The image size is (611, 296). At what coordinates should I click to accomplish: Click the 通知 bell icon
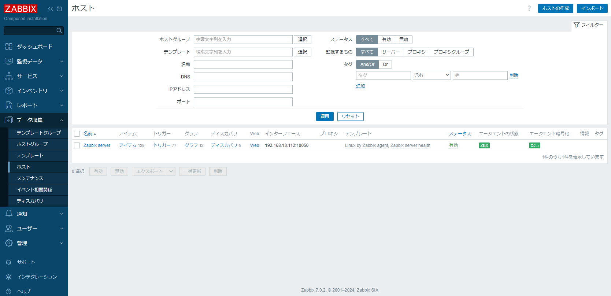[9, 214]
